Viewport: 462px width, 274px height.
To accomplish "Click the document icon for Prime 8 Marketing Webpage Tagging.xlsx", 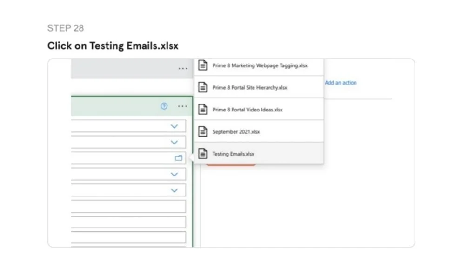I will (x=202, y=65).
